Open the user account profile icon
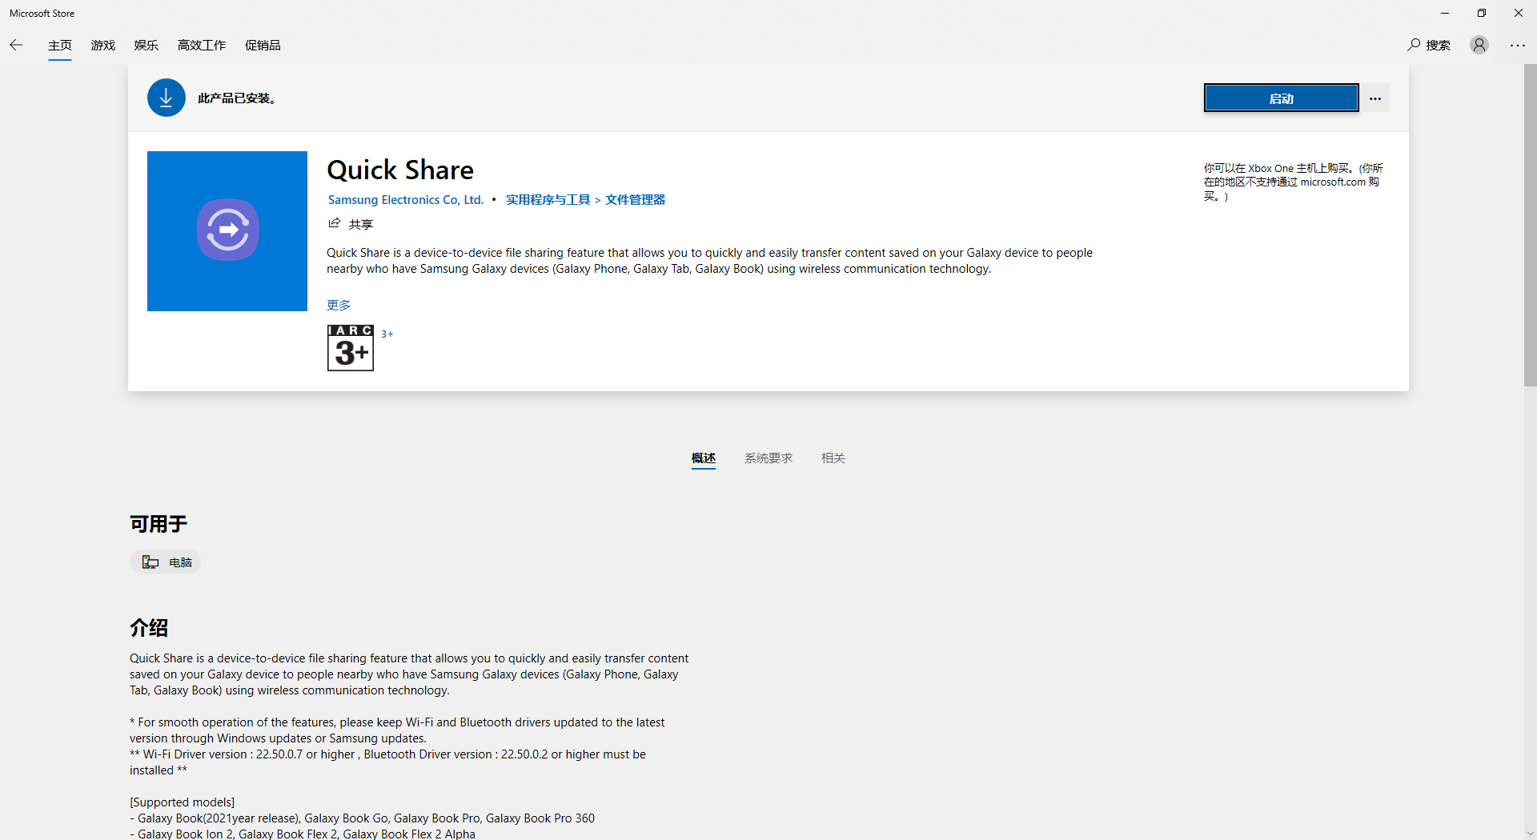The width and height of the screenshot is (1537, 840). 1479,45
